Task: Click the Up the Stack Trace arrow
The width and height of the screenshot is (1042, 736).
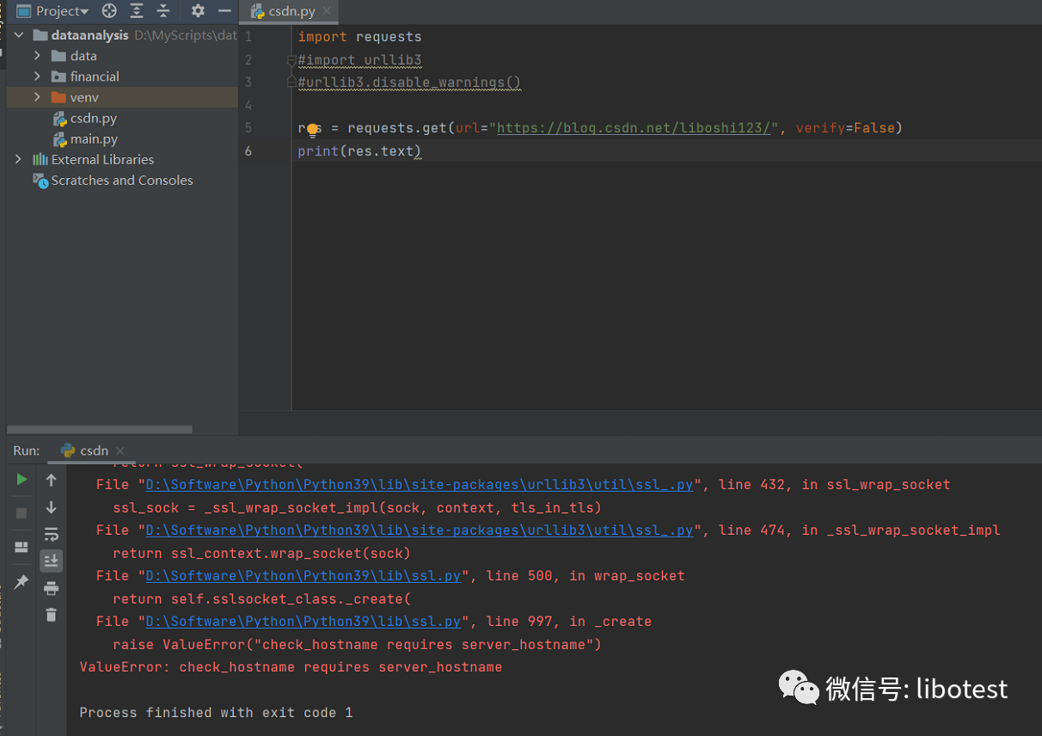Action: click(x=52, y=480)
